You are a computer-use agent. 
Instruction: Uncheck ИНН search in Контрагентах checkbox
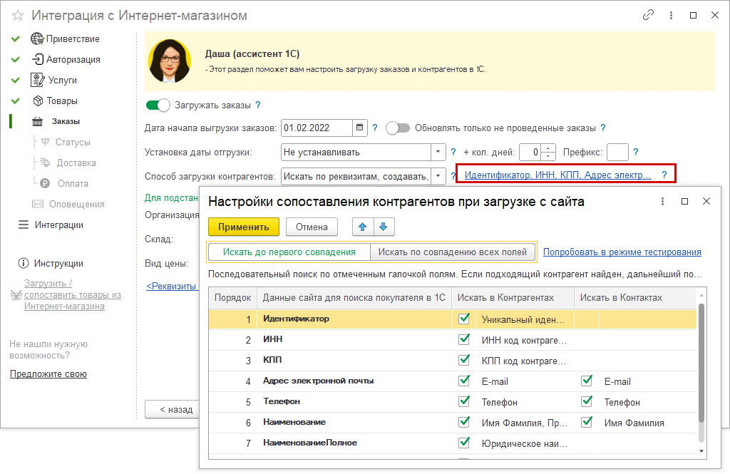pos(465,340)
